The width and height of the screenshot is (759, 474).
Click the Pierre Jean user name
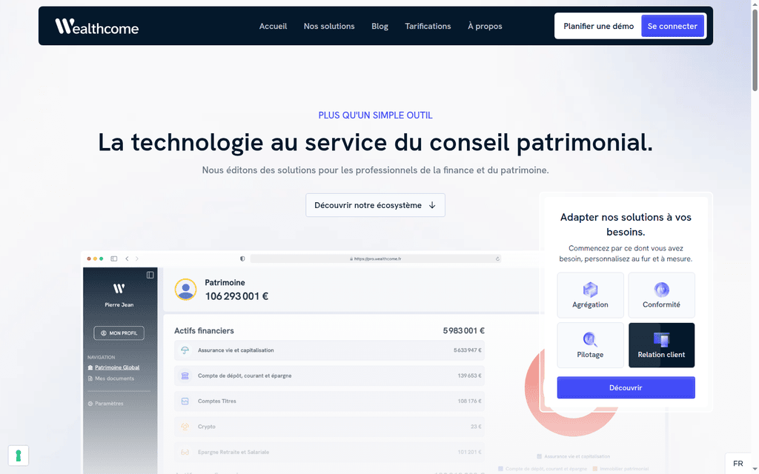119,304
